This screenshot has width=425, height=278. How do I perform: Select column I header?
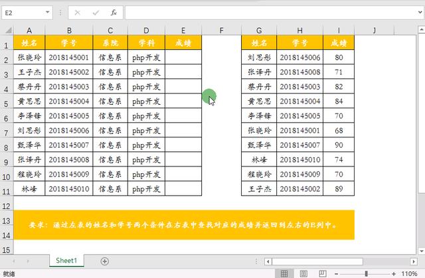[x=339, y=31]
